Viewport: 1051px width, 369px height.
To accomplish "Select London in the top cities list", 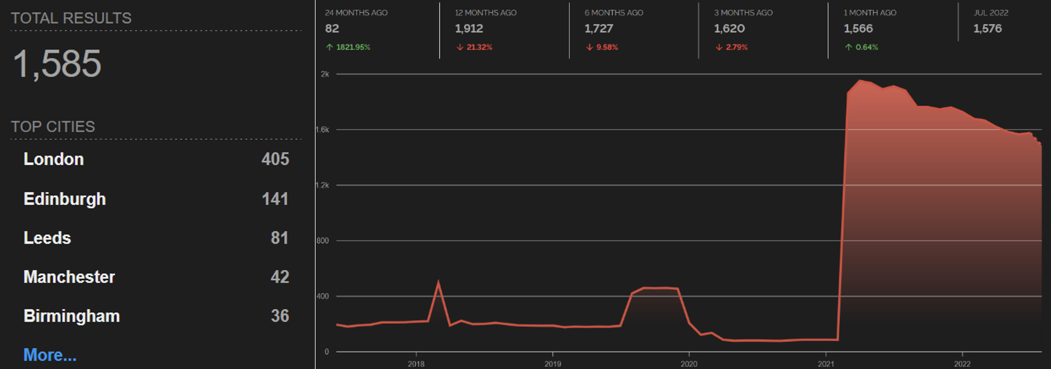I will (x=53, y=159).
